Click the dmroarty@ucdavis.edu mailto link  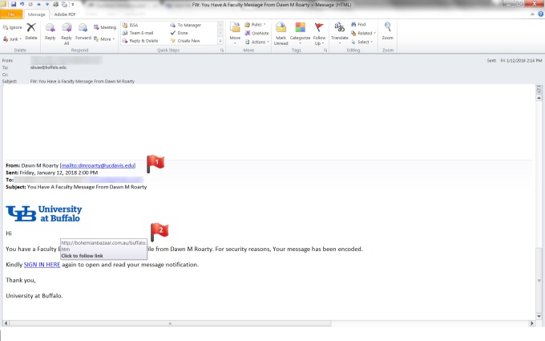pyautogui.click(x=98, y=165)
